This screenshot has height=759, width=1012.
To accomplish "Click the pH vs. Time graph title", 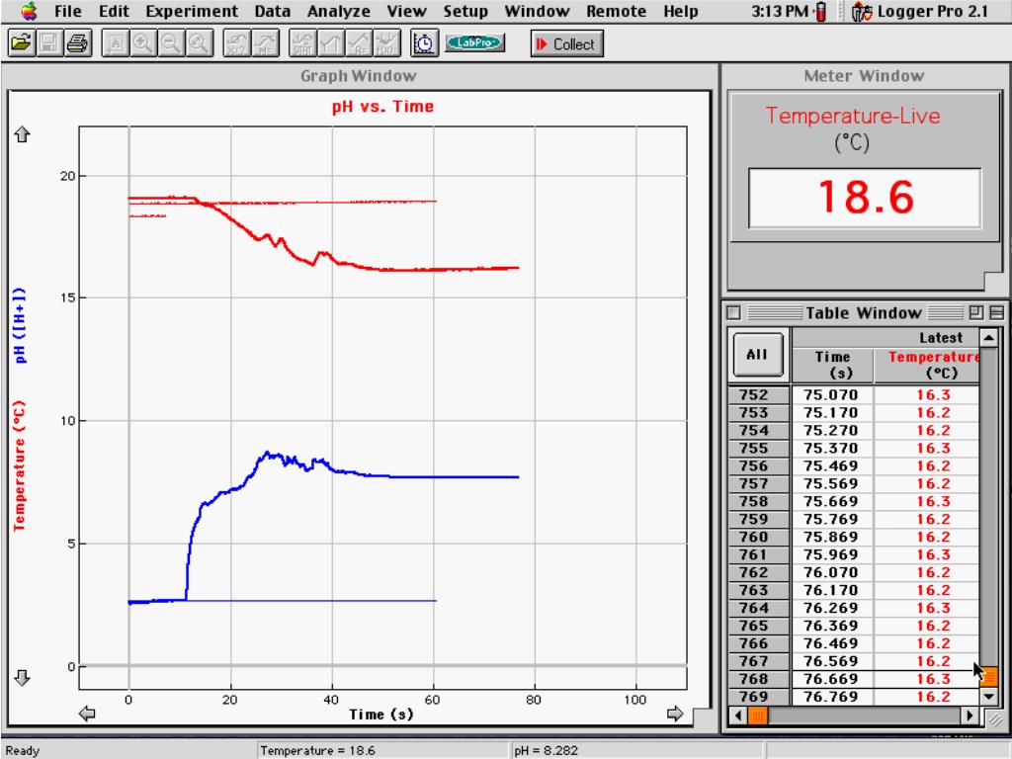I will click(x=382, y=107).
